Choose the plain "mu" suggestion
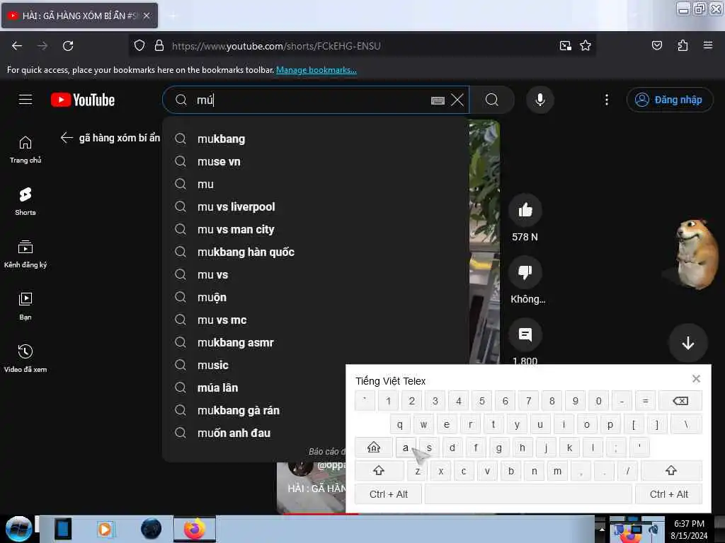 pyautogui.click(x=315, y=185)
